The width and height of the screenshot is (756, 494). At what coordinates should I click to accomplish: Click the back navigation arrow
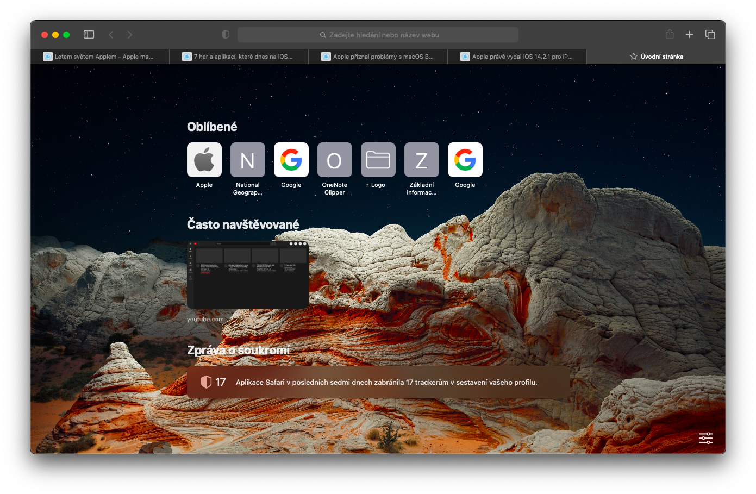(x=111, y=35)
